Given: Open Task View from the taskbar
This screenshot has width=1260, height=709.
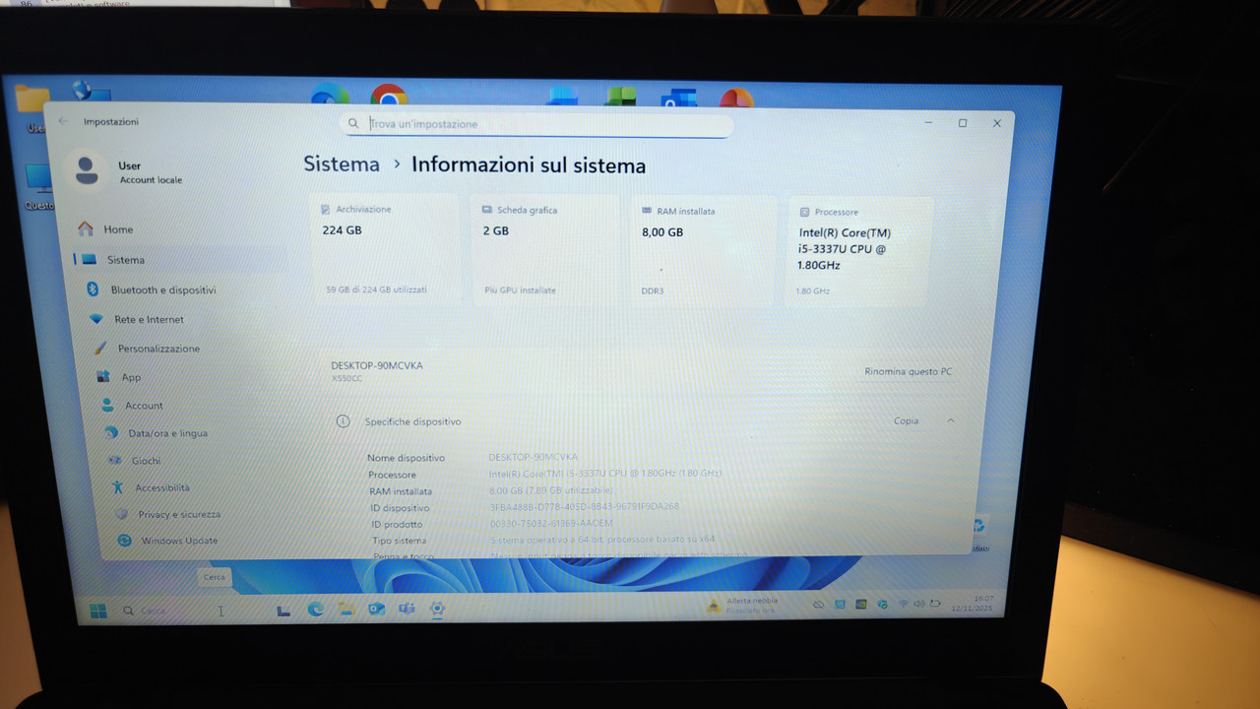Looking at the screenshot, I should tap(283, 611).
